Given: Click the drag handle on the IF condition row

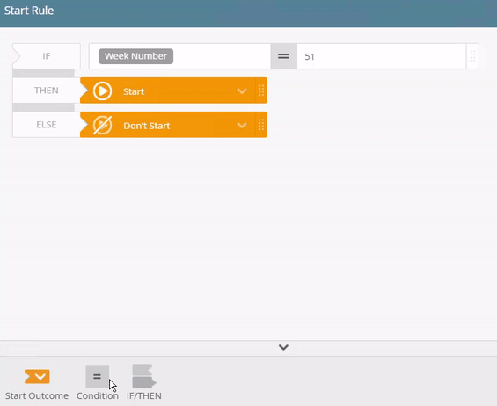Looking at the screenshot, I should click(x=472, y=56).
